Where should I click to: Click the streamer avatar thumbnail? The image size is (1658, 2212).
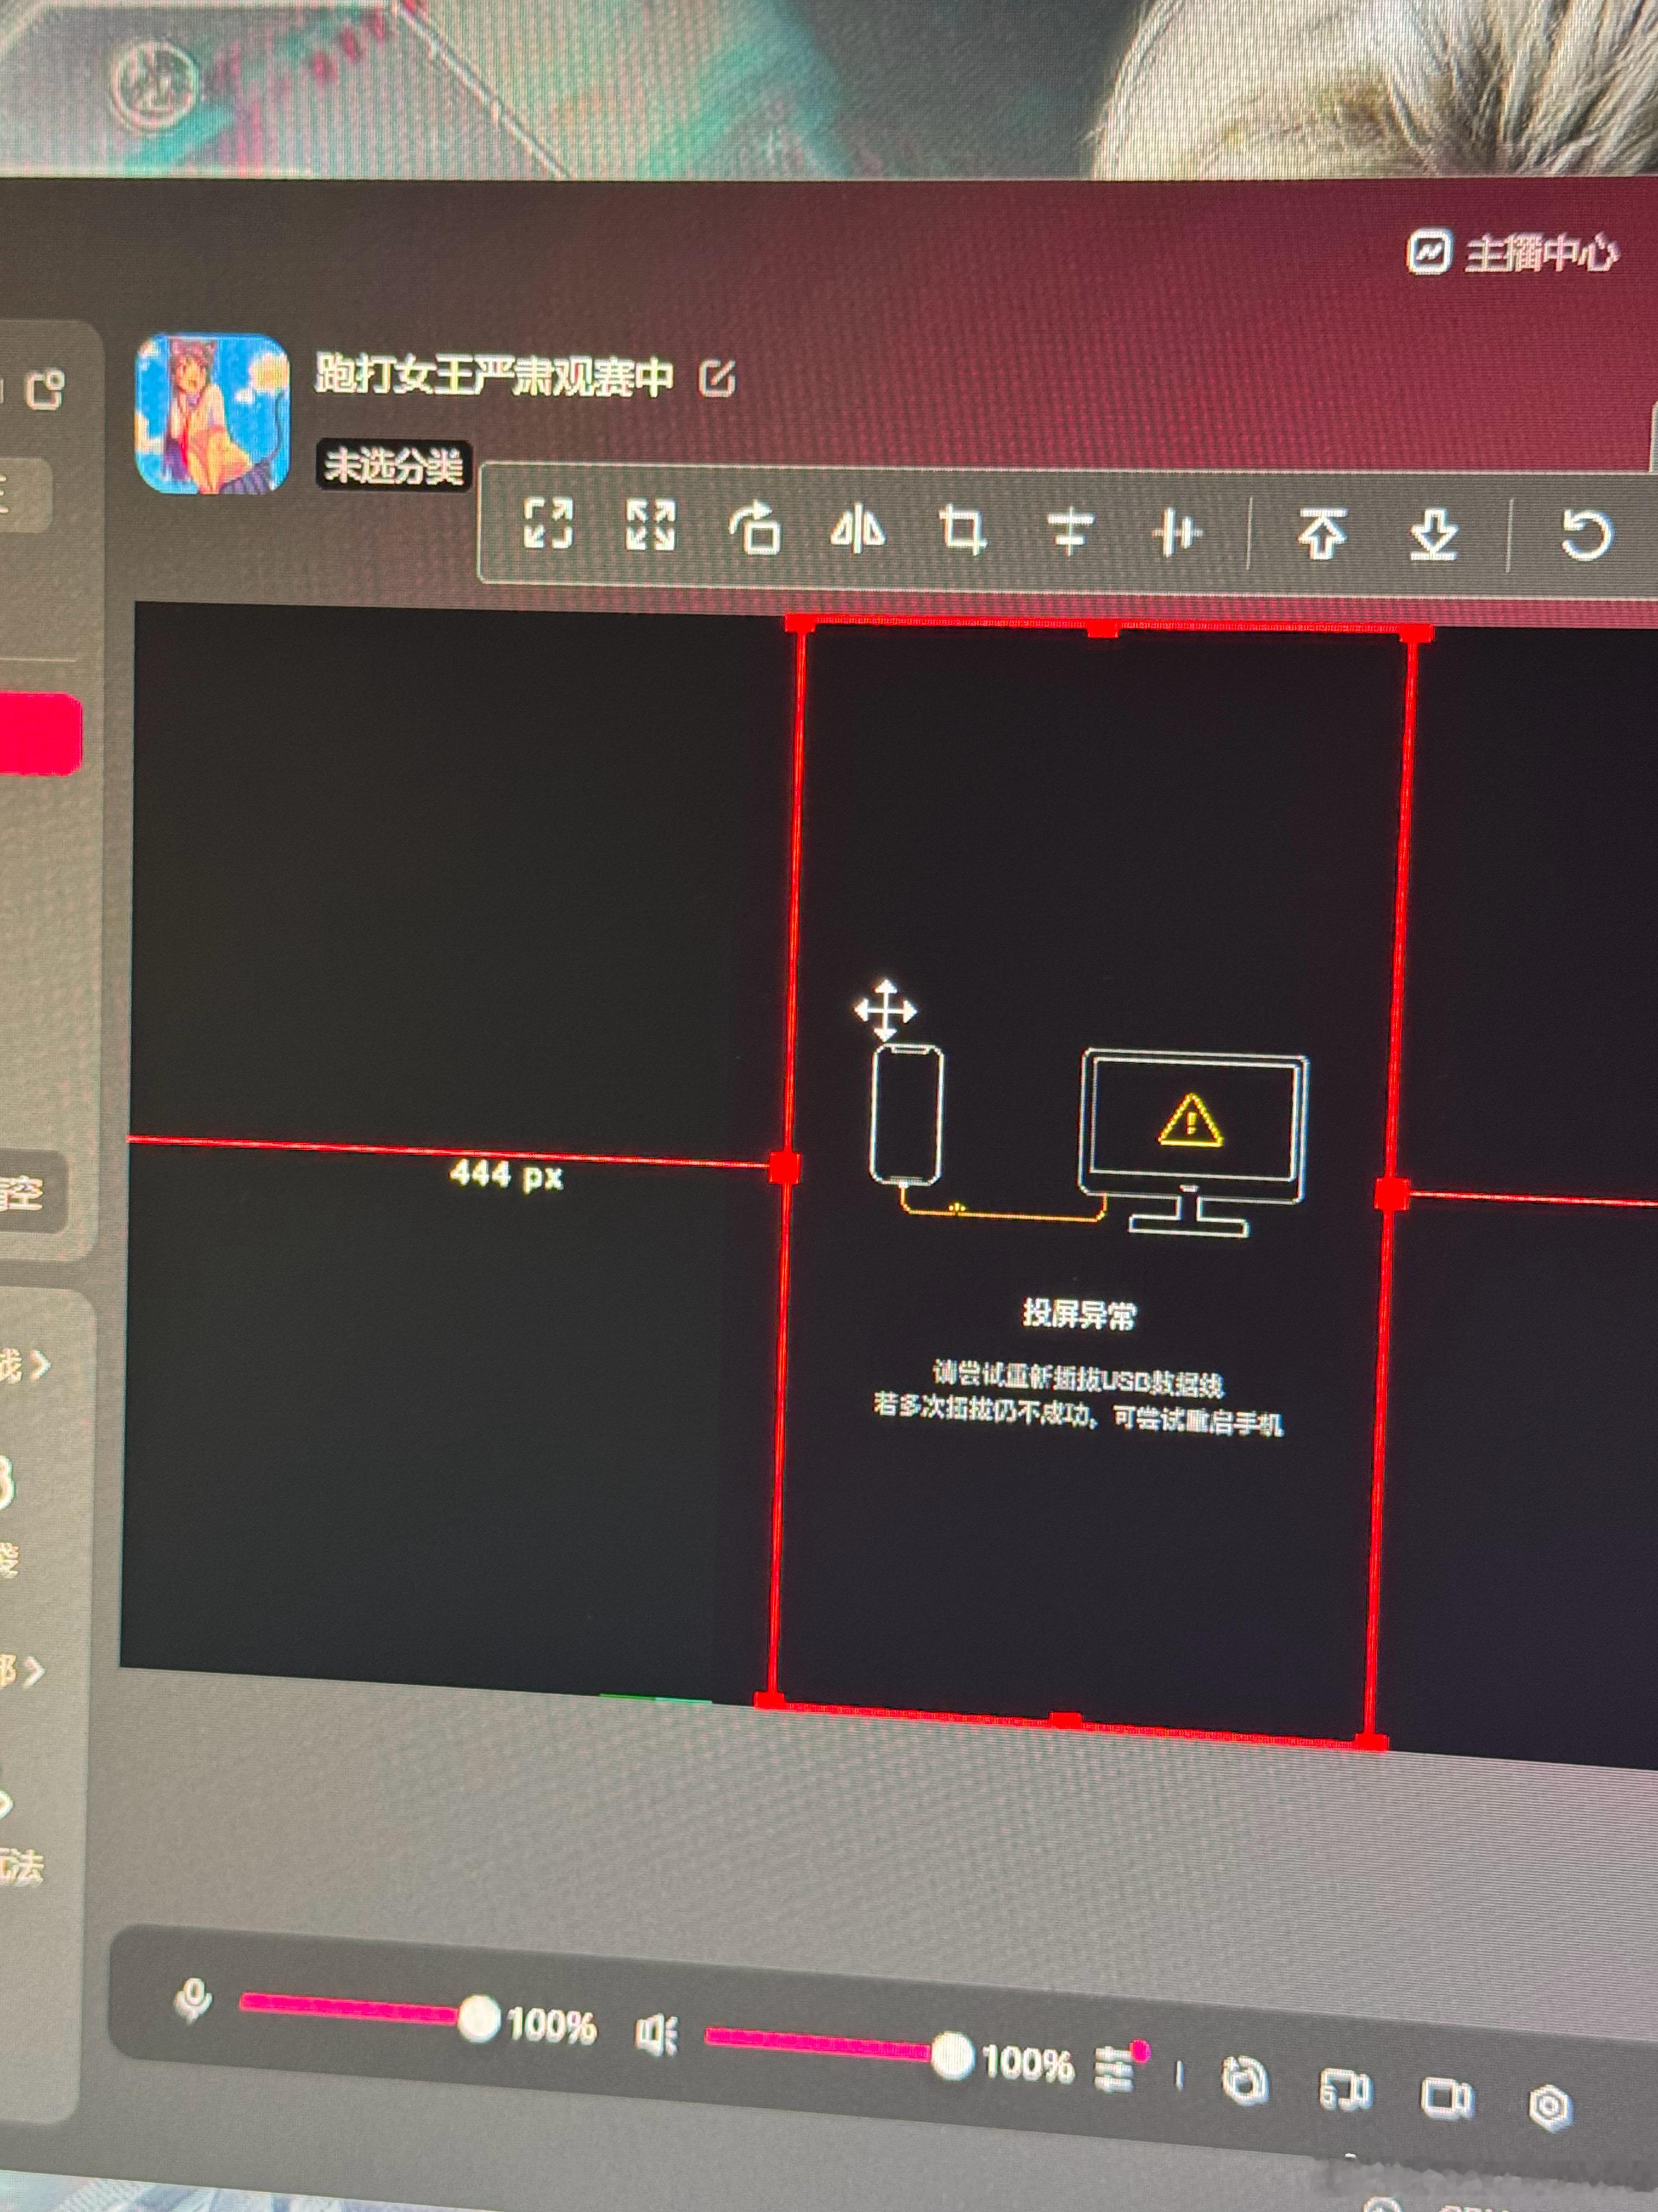[212, 414]
